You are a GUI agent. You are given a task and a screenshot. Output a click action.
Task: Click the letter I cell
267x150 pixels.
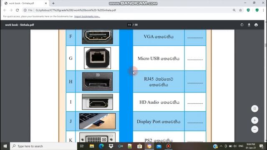(x=71, y=102)
